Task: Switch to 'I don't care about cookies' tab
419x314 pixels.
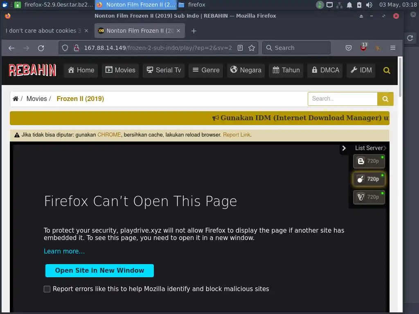Action: pos(43,31)
